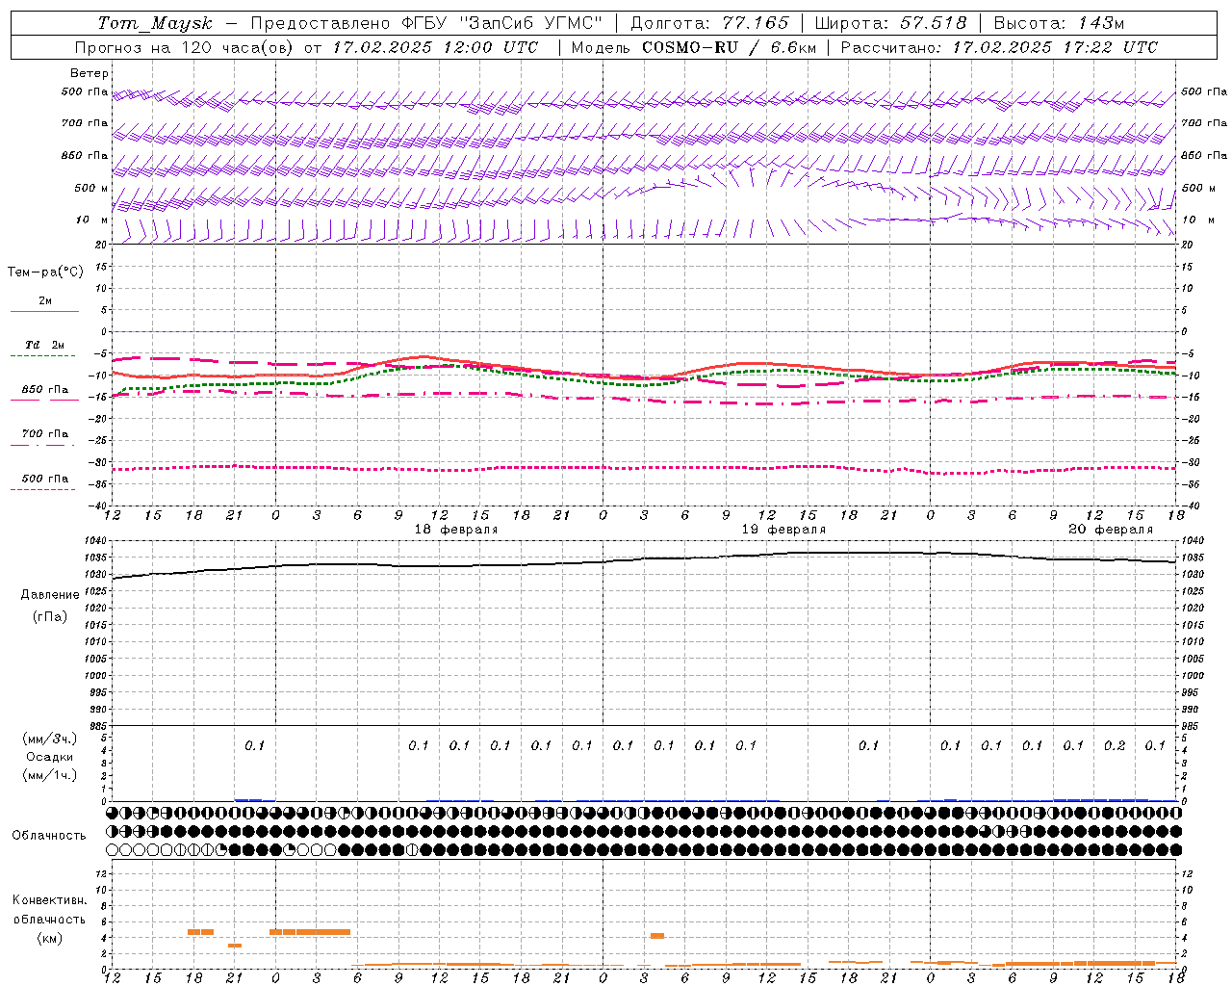This screenshot has height=986, width=1232.
Task: Click the Ветер wind section label
Action: [90, 73]
